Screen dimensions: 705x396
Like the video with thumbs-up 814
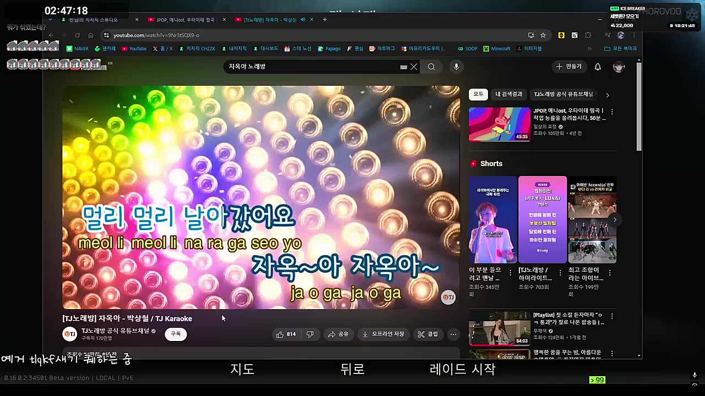coord(286,334)
